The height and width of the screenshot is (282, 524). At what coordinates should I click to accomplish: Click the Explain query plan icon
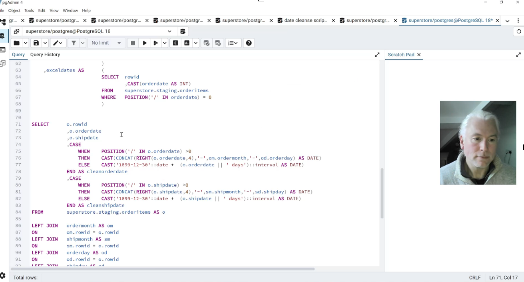pos(175,43)
